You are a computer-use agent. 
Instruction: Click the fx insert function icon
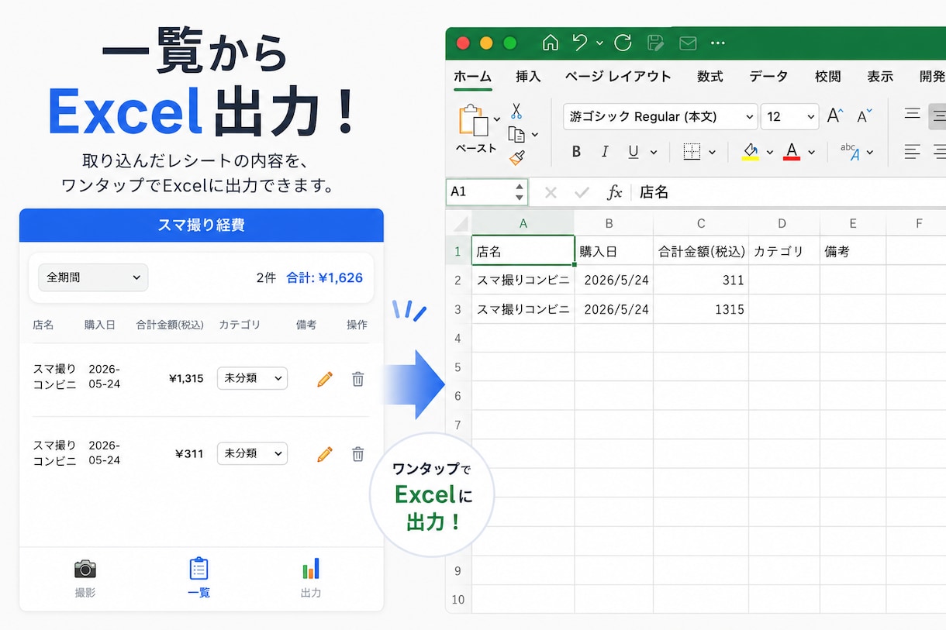(614, 192)
